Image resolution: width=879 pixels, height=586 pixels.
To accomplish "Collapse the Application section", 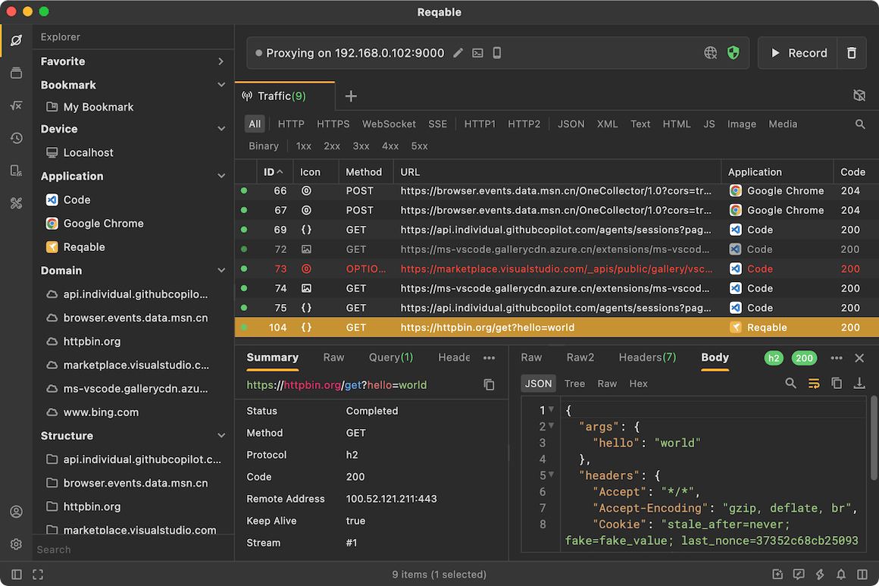I will click(221, 176).
